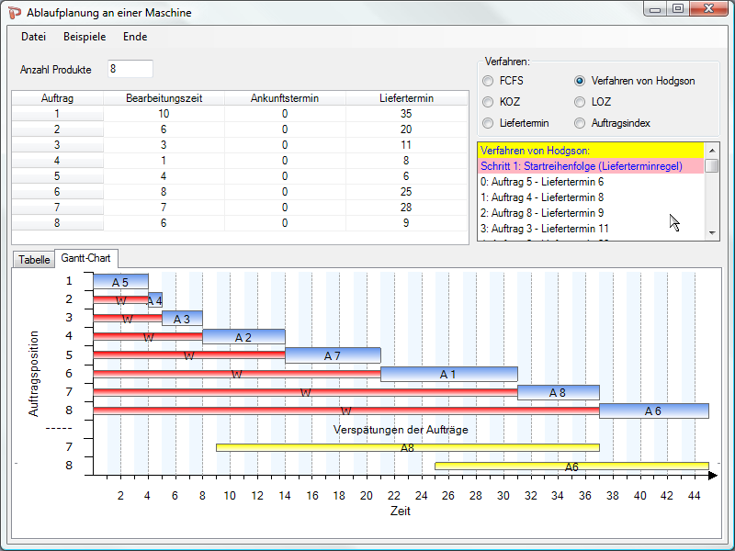The height and width of the screenshot is (551, 735).
Task: Click the Ende menu item
Action: point(135,37)
